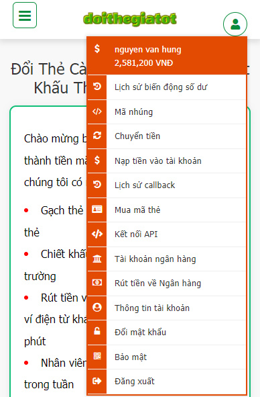Screen dimensions: 260x397
Task: Click the padlock icon for Đổi mật khẩu
Action: (97, 330)
